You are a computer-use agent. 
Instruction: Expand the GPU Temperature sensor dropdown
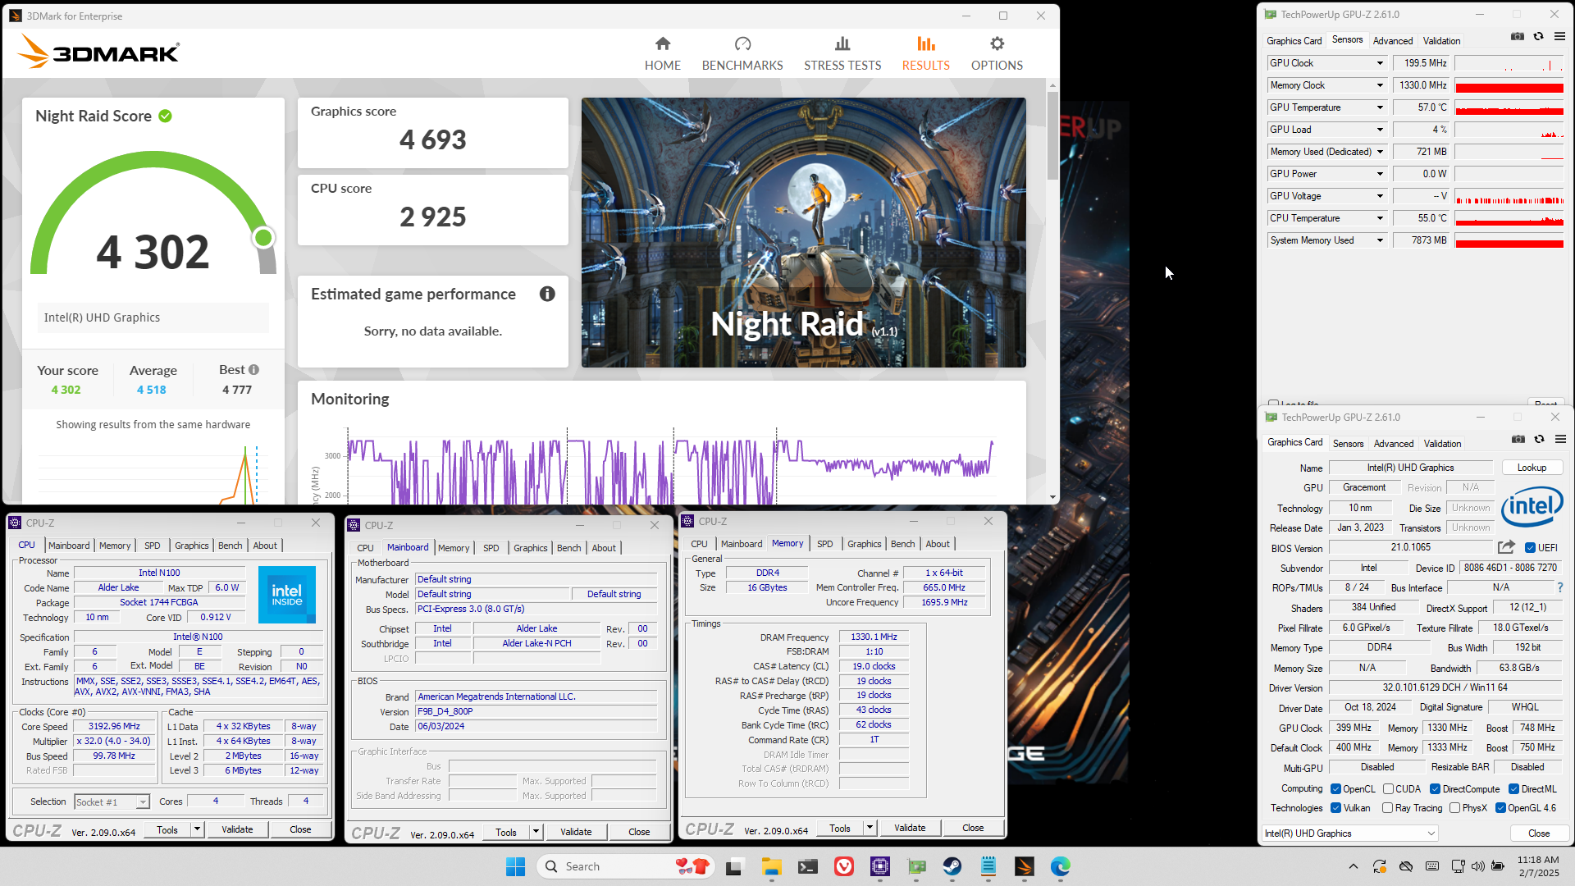1380,107
